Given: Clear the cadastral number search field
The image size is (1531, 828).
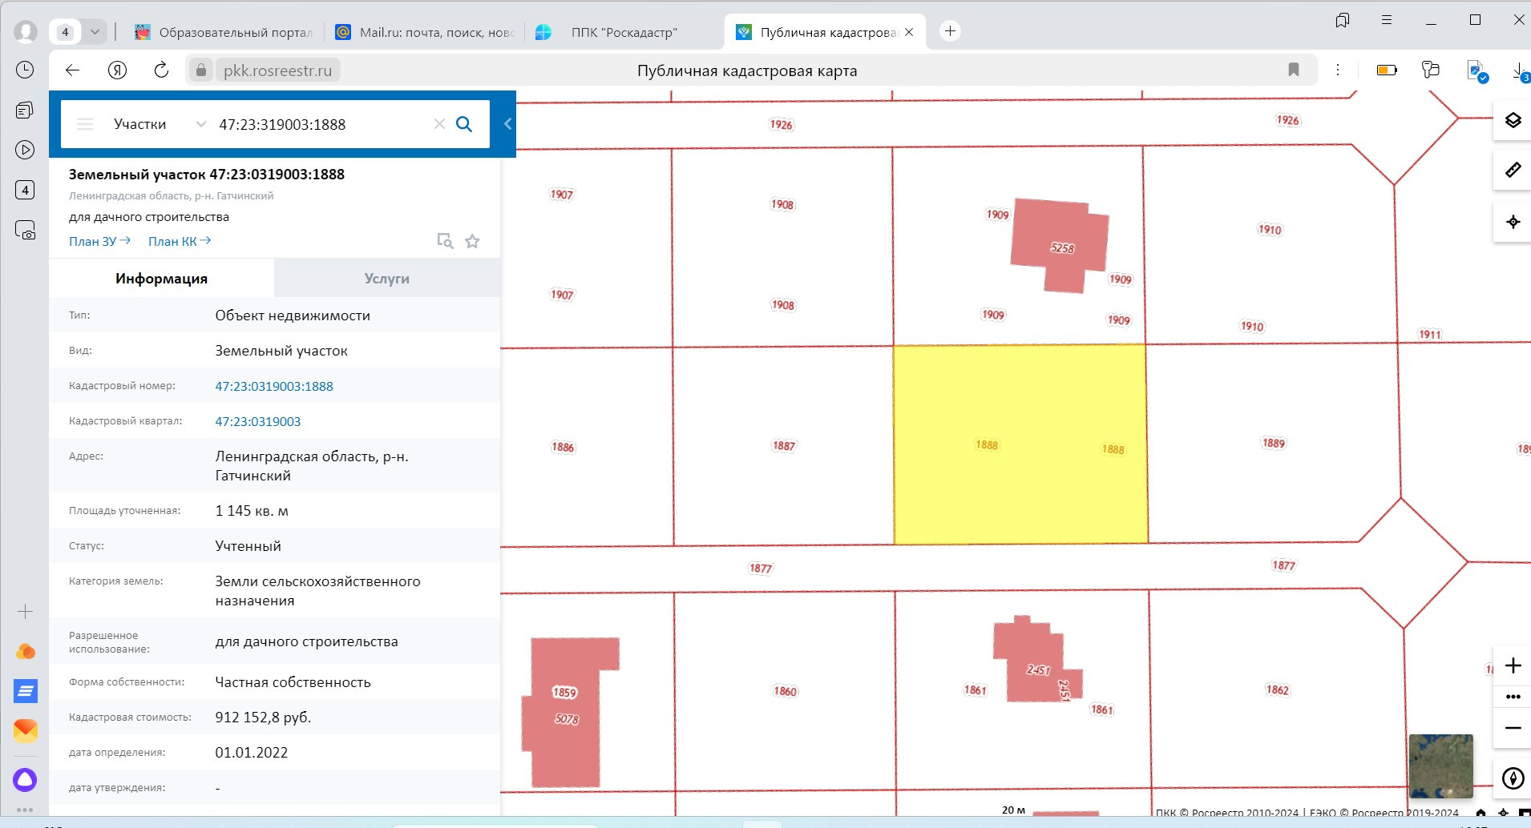Looking at the screenshot, I should coord(439,124).
